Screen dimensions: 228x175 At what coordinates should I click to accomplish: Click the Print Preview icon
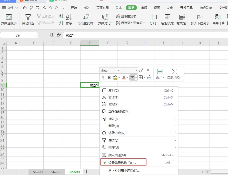coord(44,8)
